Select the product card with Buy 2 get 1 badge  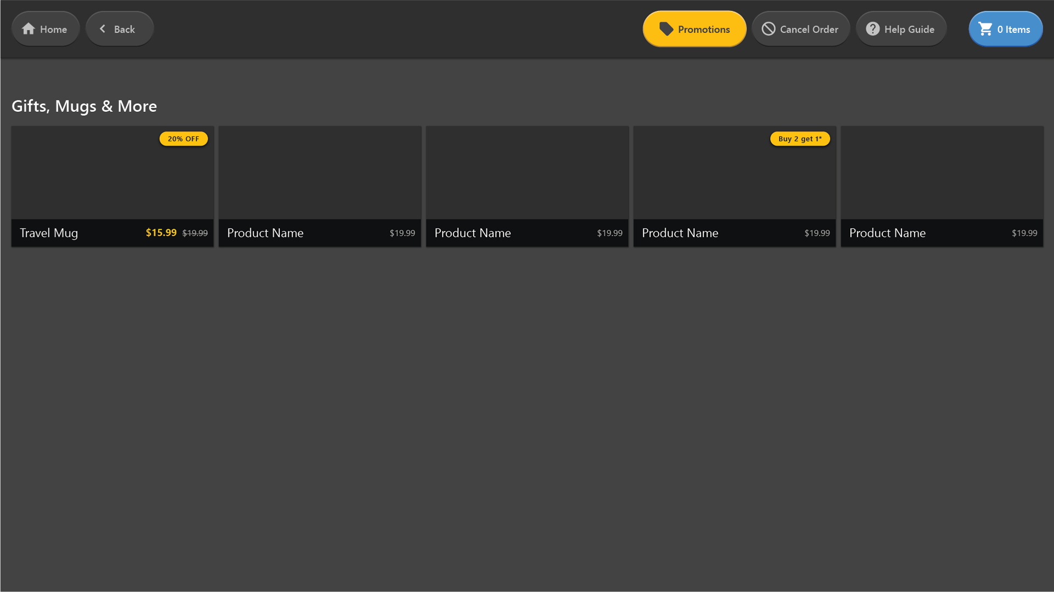pos(735,186)
